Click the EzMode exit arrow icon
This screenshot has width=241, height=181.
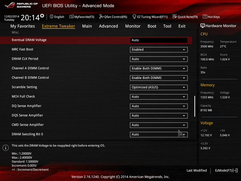236,170
